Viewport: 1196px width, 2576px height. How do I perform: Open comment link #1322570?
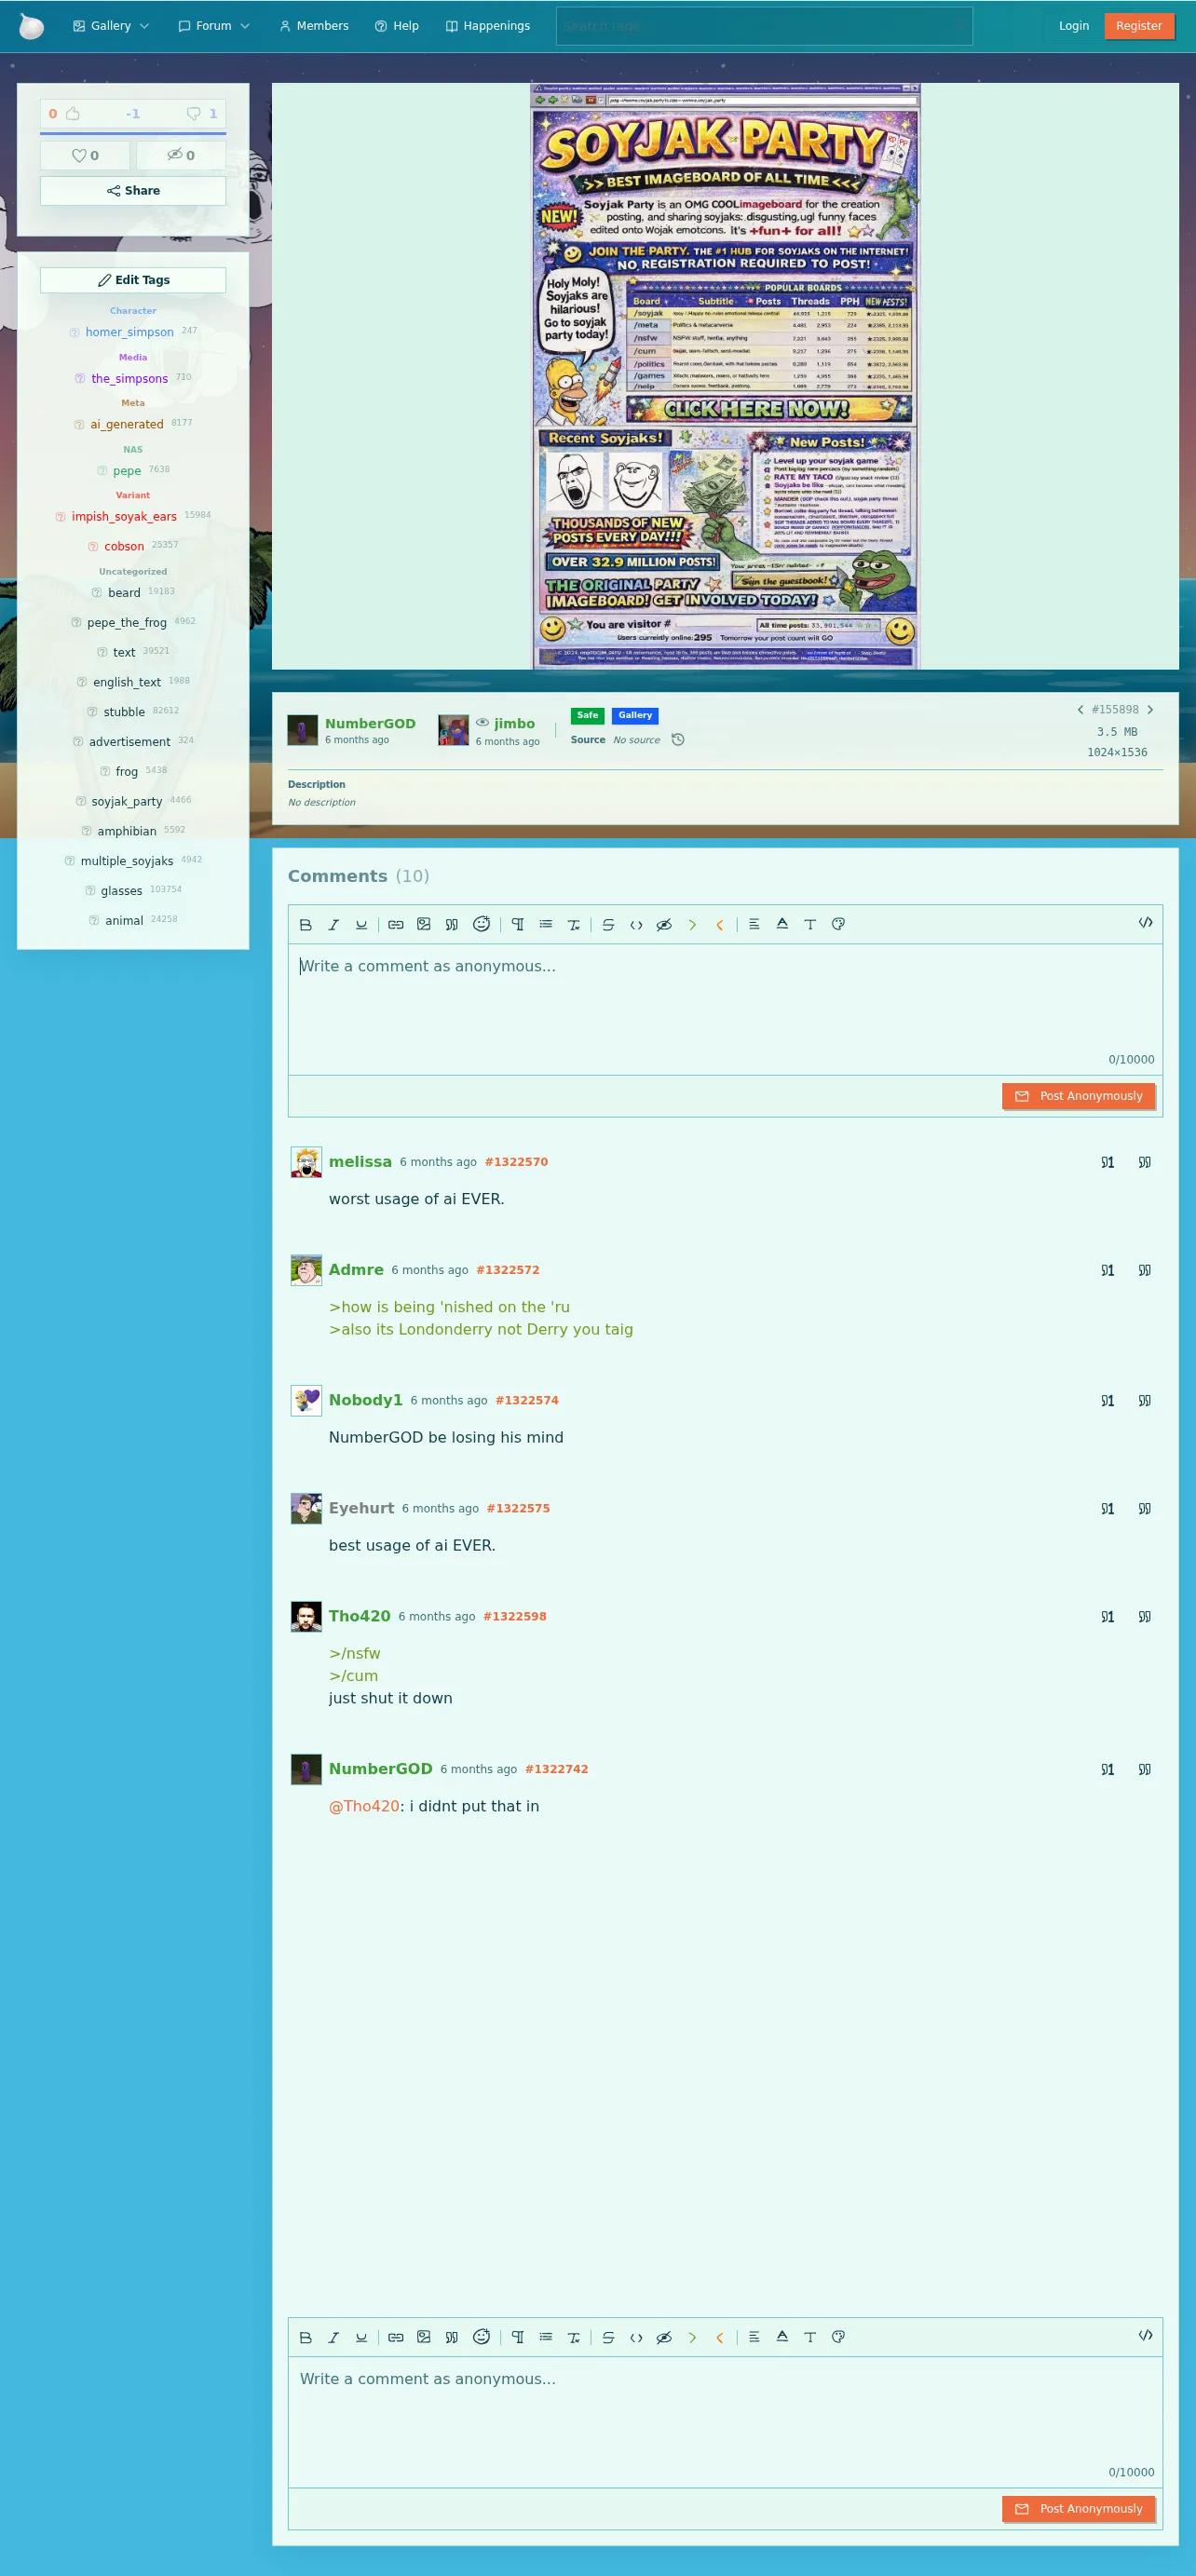pos(516,1162)
